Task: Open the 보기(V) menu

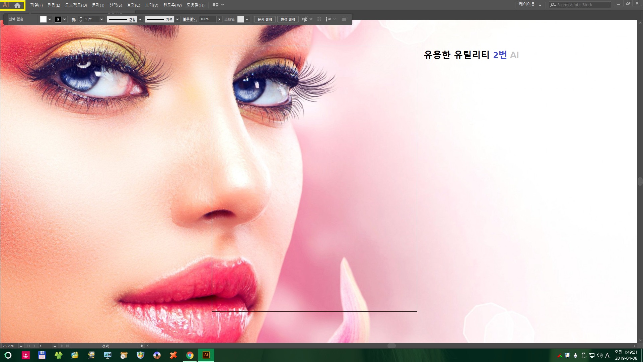Action: pos(151,5)
